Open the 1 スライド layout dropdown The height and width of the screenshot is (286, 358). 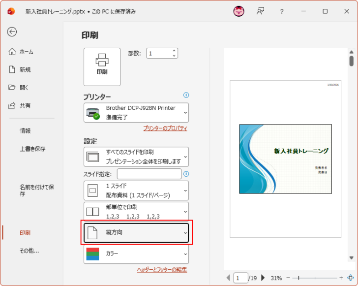[136, 191]
